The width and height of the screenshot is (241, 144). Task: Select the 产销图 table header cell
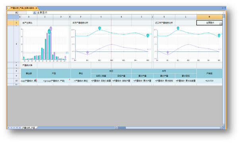209,74
